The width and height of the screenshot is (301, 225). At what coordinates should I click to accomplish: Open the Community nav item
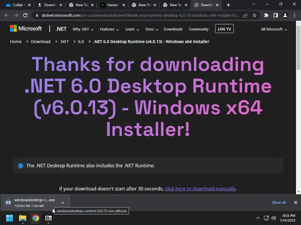(199, 29)
